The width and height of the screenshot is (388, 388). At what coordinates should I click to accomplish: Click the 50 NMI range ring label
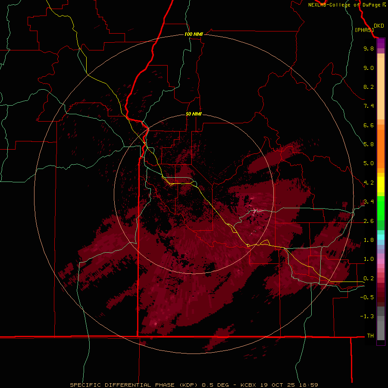tap(194, 114)
